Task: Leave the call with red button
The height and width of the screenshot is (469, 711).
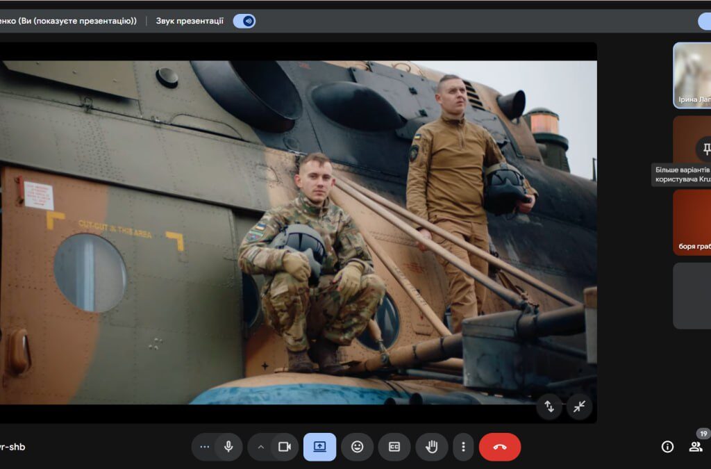Action: tap(499, 447)
